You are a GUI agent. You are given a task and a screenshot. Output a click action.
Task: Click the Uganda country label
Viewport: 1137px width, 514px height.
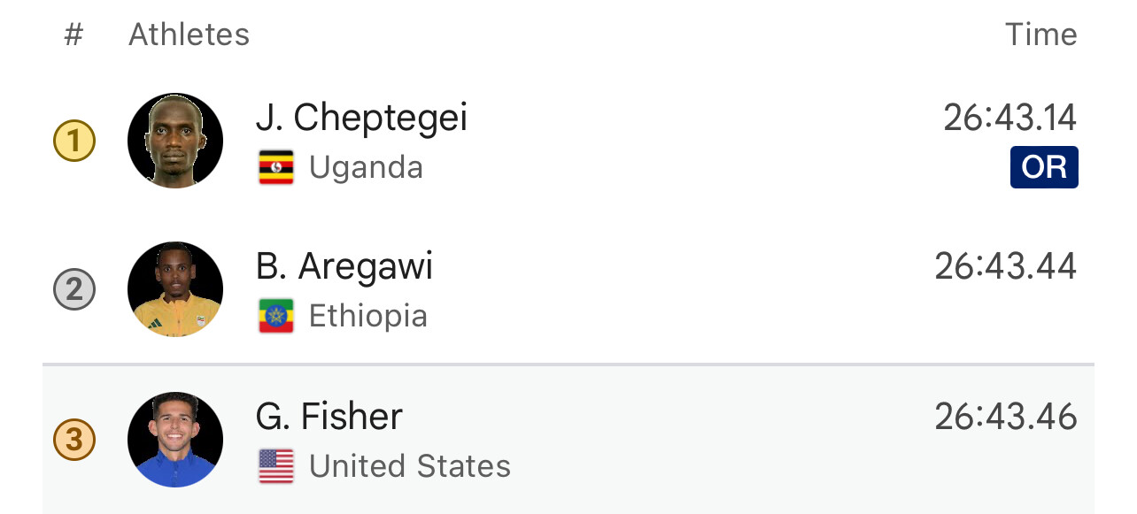(366, 167)
